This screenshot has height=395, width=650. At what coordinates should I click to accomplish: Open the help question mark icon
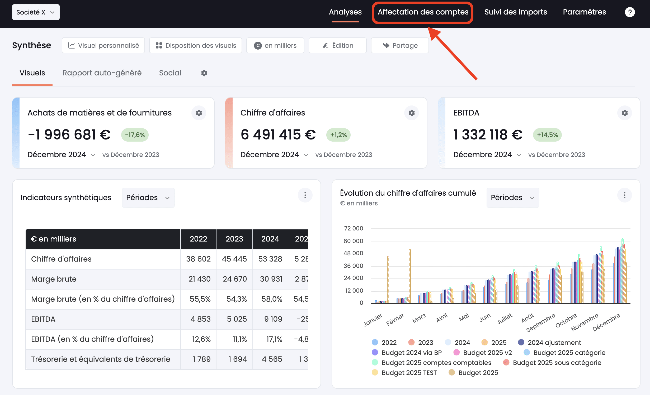630,12
